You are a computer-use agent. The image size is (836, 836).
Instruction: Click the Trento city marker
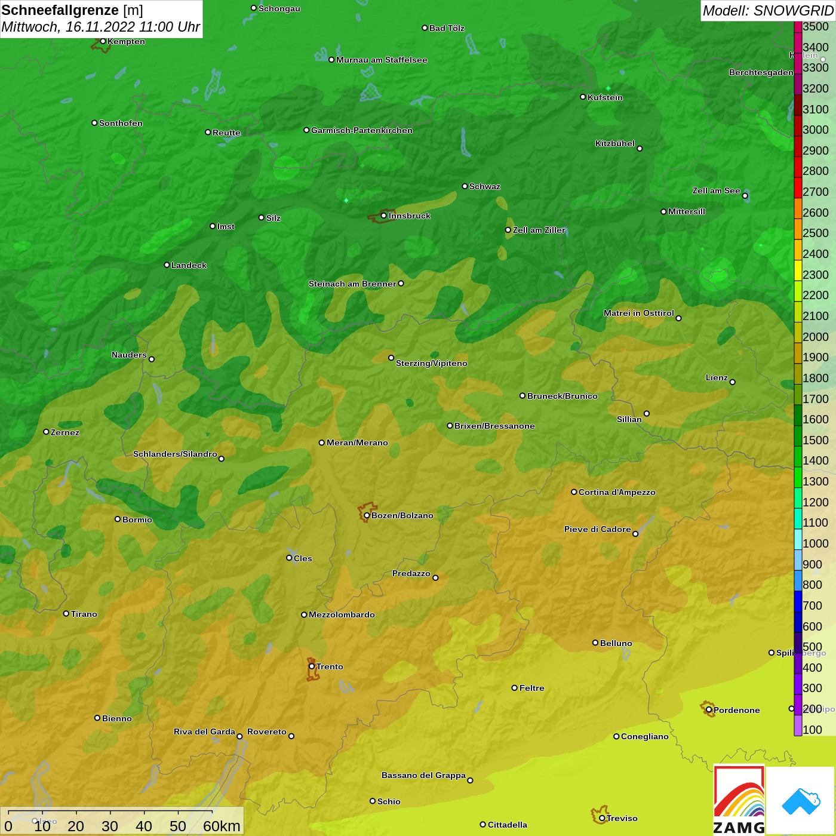[312, 666]
